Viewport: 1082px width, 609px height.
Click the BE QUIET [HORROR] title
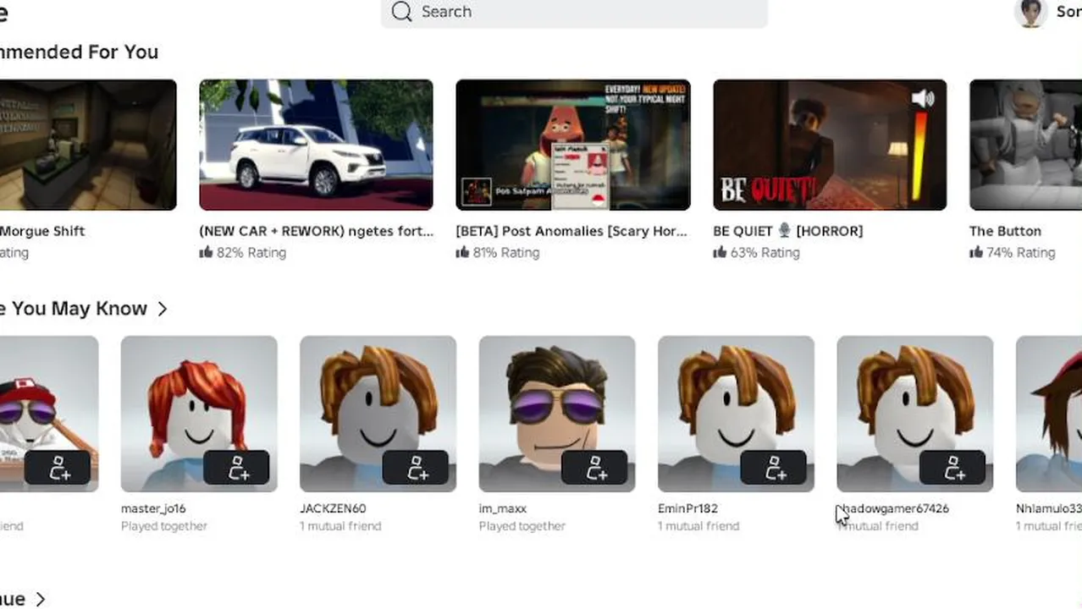click(x=787, y=231)
